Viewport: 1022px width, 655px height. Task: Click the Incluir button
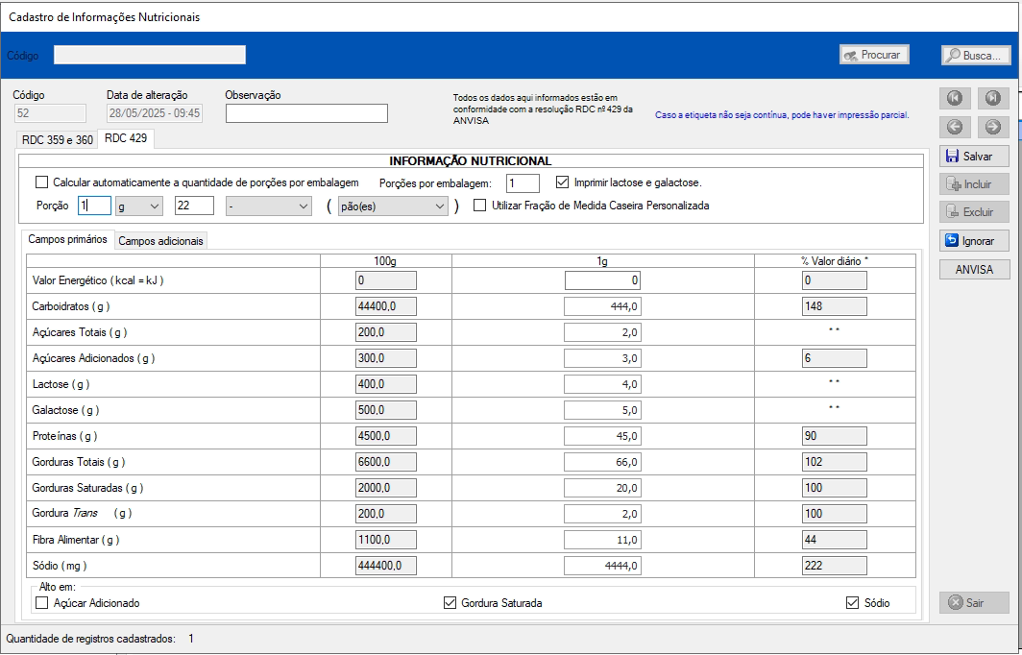pyautogui.click(x=974, y=184)
